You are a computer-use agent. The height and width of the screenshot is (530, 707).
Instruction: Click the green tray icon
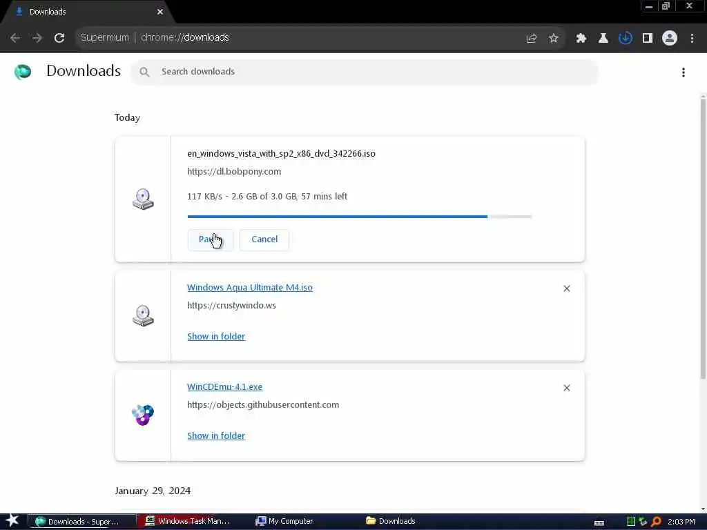point(631,522)
